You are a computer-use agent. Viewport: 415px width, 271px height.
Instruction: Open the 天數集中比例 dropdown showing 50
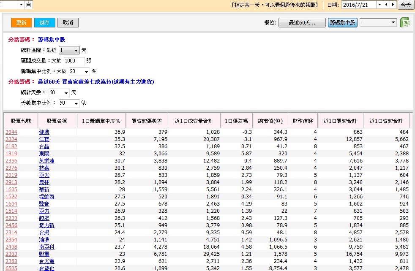76,103
